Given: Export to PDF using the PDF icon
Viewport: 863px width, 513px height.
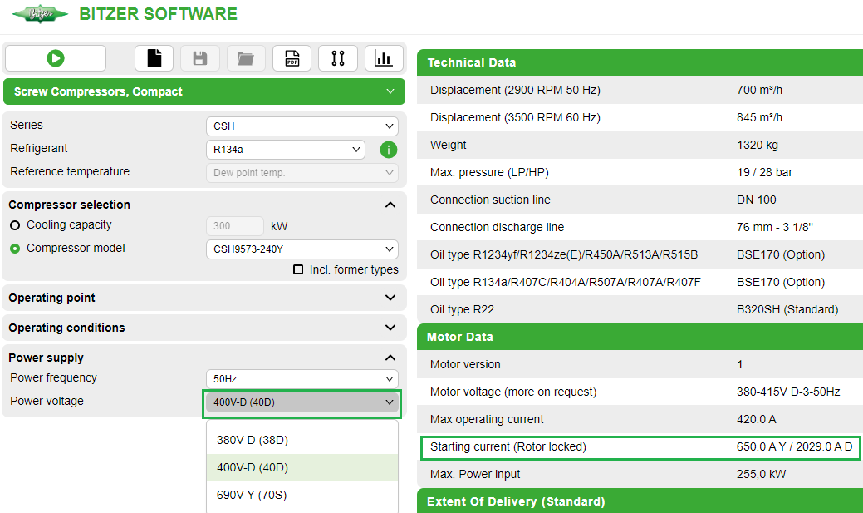Looking at the screenshot, I should pyautogui.click(x=292, y=58).
